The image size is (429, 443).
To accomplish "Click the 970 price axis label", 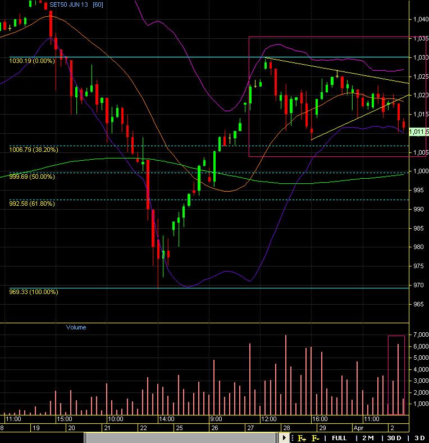I will coord(418,285).
